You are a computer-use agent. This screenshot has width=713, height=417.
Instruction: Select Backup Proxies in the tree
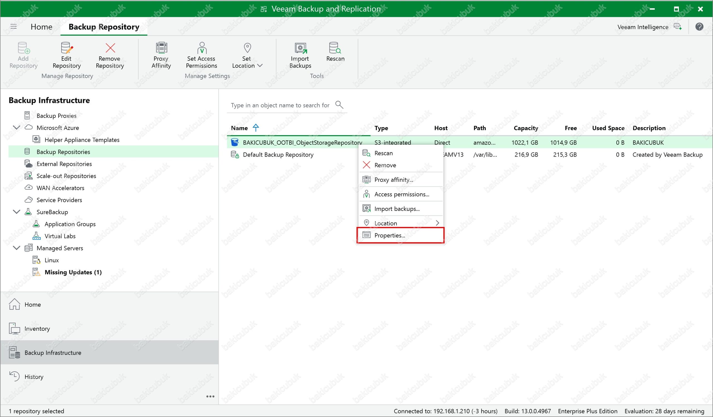tap(57, 115)
